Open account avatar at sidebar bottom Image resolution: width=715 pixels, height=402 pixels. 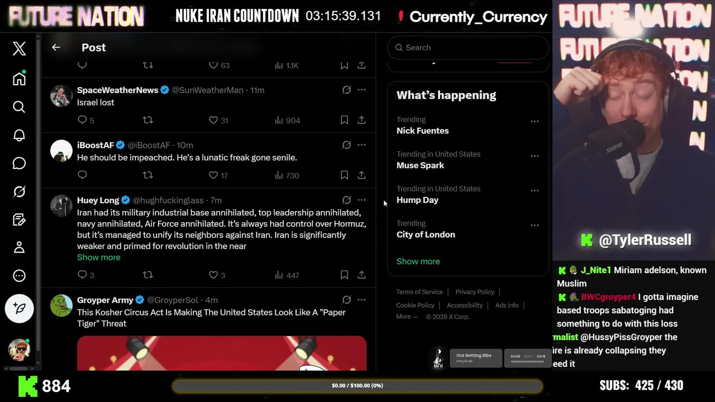click(19, 350)
